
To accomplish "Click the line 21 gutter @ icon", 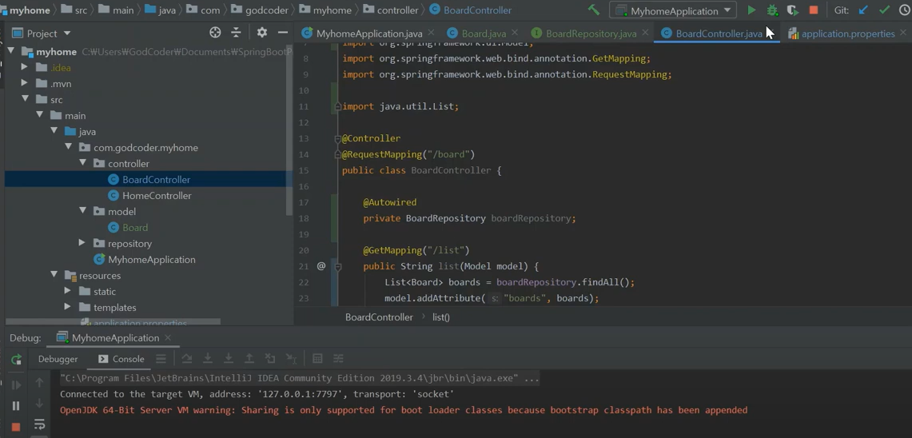I will 321,266.
